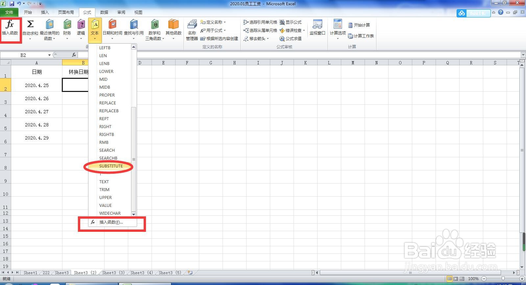Expand Define Name (定义名称) dropdown arrow

pos(225,22)
